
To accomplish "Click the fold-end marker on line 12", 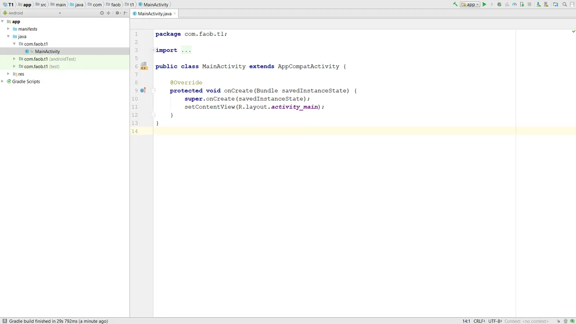I will pyautogui.click(x=153, y=115).
